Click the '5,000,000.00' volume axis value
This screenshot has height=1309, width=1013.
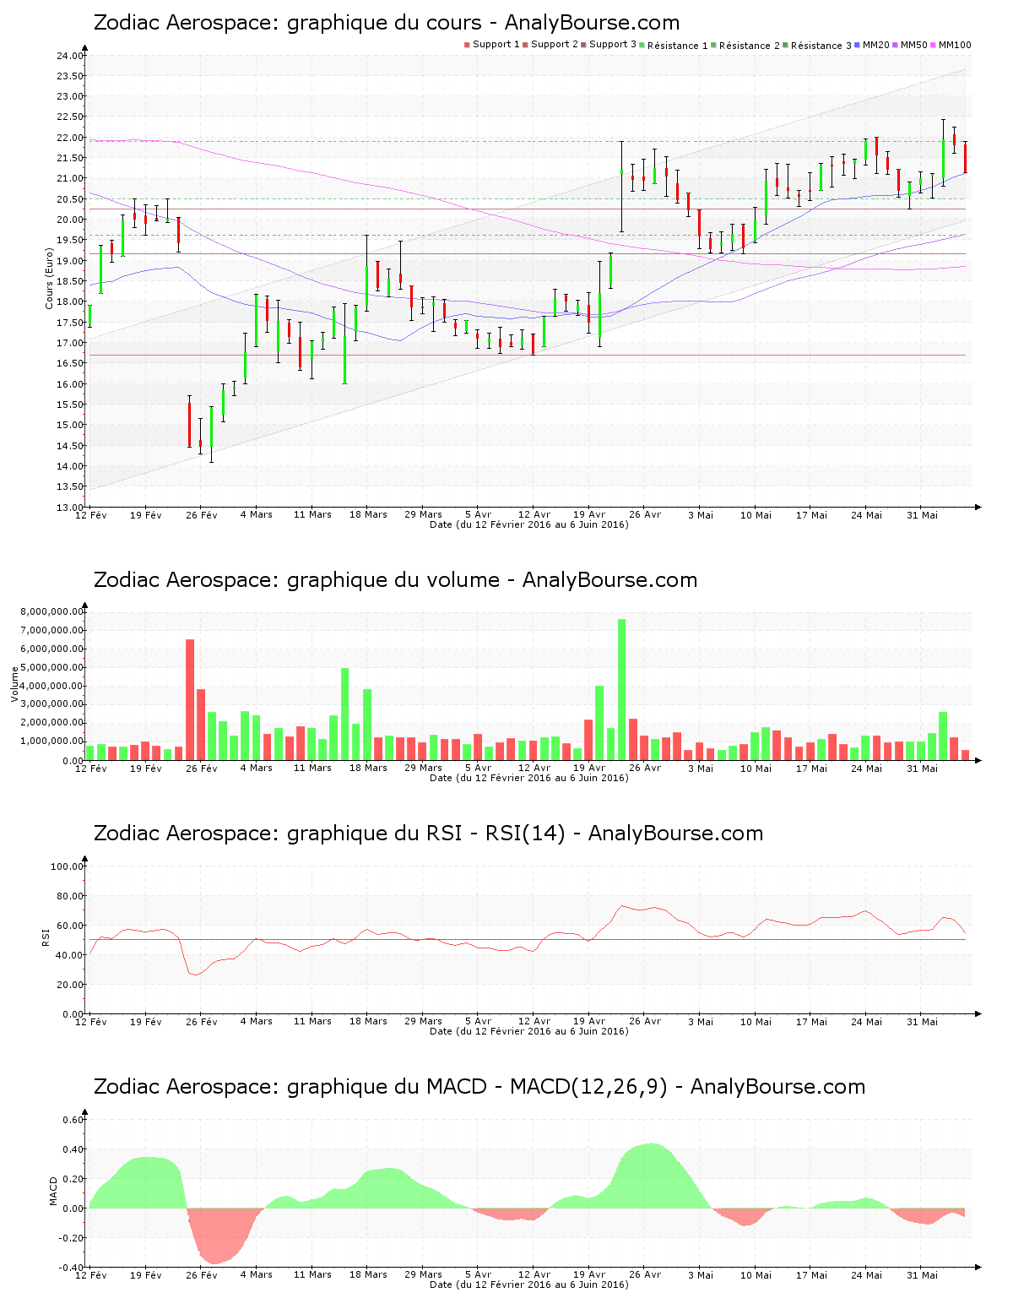[x=52, y=668]
